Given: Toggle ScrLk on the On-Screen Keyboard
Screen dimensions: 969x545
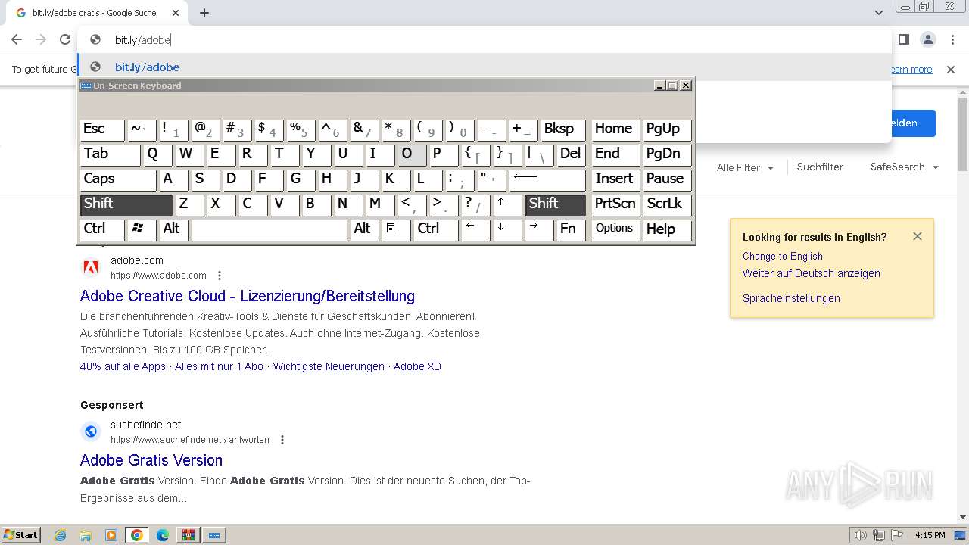Looking at the screenshot, I should pos(667,204).
